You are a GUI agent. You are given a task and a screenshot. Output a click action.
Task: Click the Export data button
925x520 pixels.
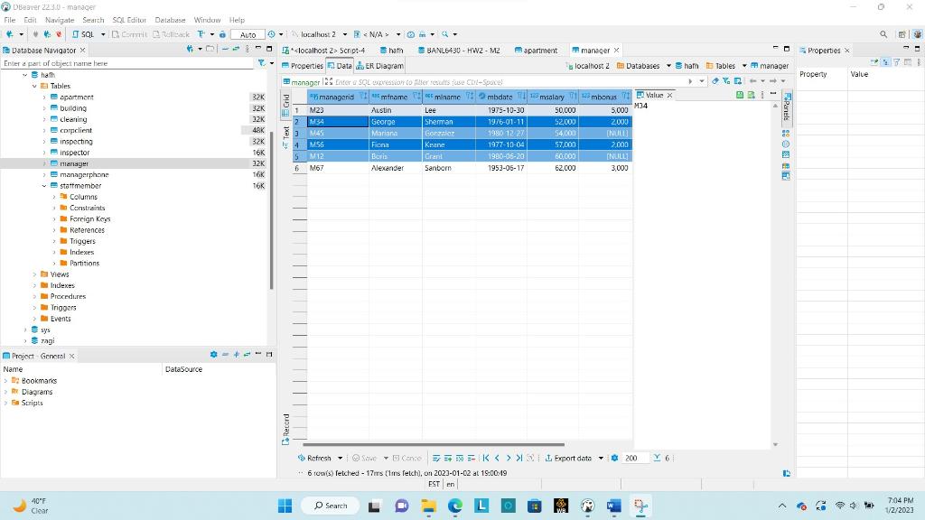pyautogui.click(x=568, y=458)
